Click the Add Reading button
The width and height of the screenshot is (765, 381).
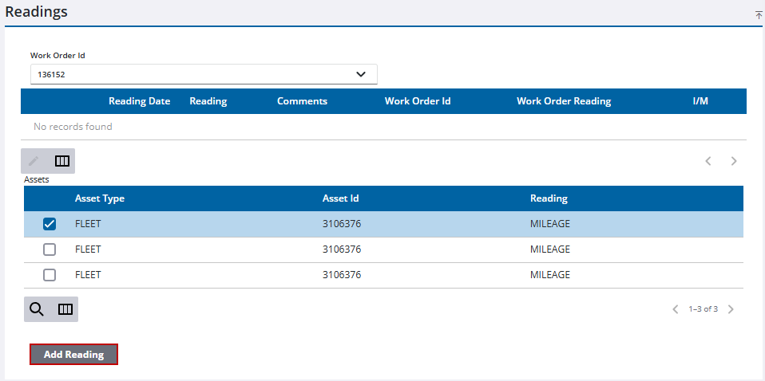point(73,354)
